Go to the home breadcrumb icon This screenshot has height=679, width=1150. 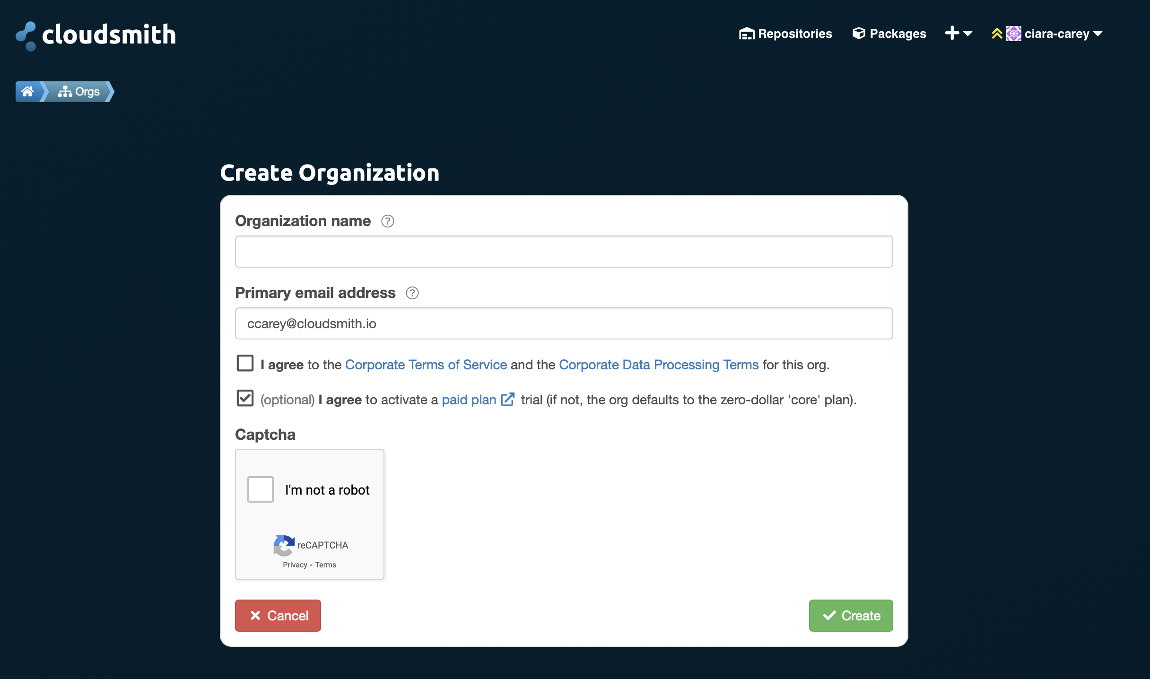tap(27, 91)
